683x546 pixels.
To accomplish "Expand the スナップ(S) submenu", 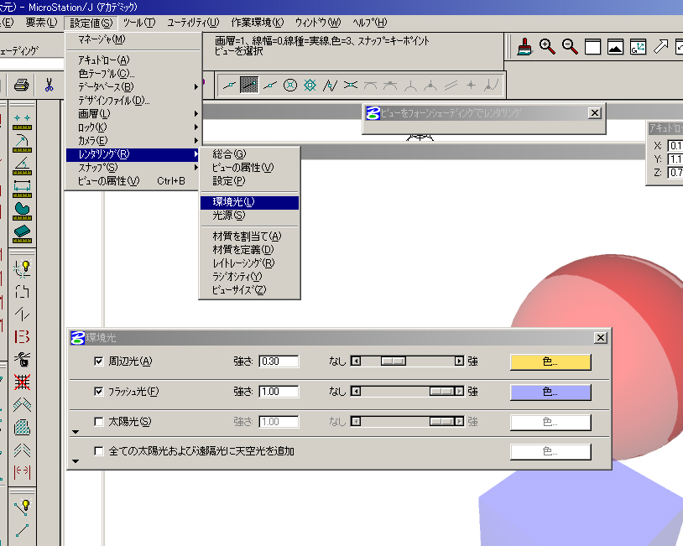I will (x=133, y=168).
